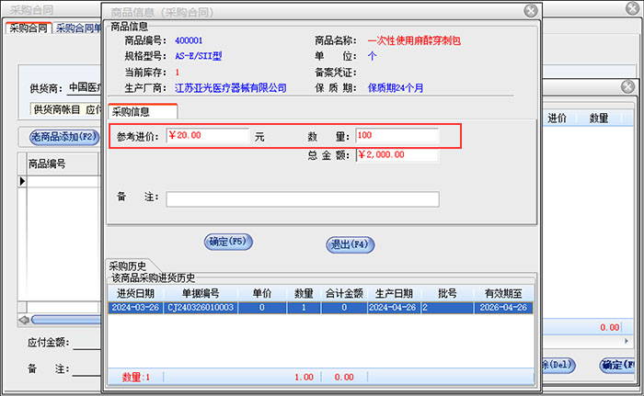Click the left scroll arrow of horizontal scrollbar
Screen dimensions: 644x396
coord(24,320)
